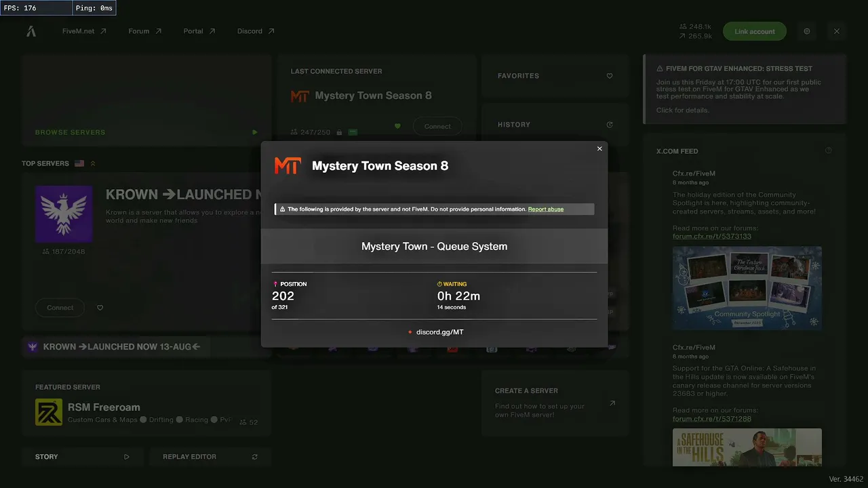Click the MT logo in the queue dialog

point(288,166)
